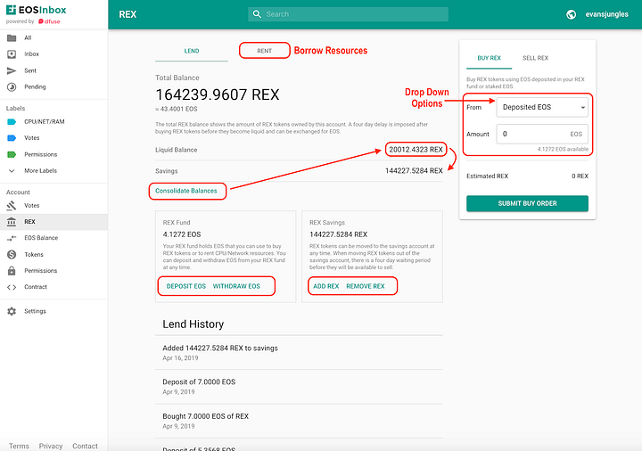Select the BUY REX tab
This screenshot has height=451, width=642.
489,58
